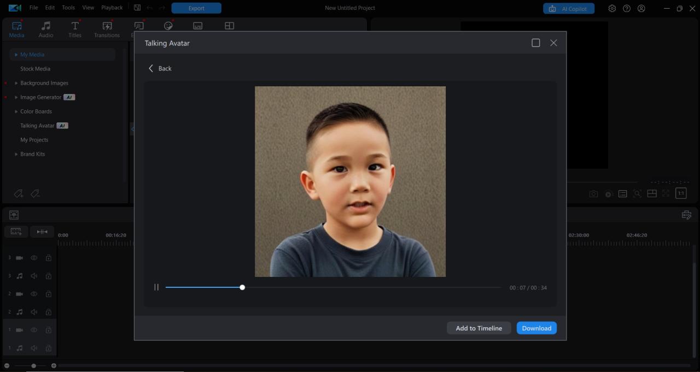Expand the Color Boards section
Image resolution: width=700 pixels, height=372 pixels.
pyautogui.click(x=16, y=111)
